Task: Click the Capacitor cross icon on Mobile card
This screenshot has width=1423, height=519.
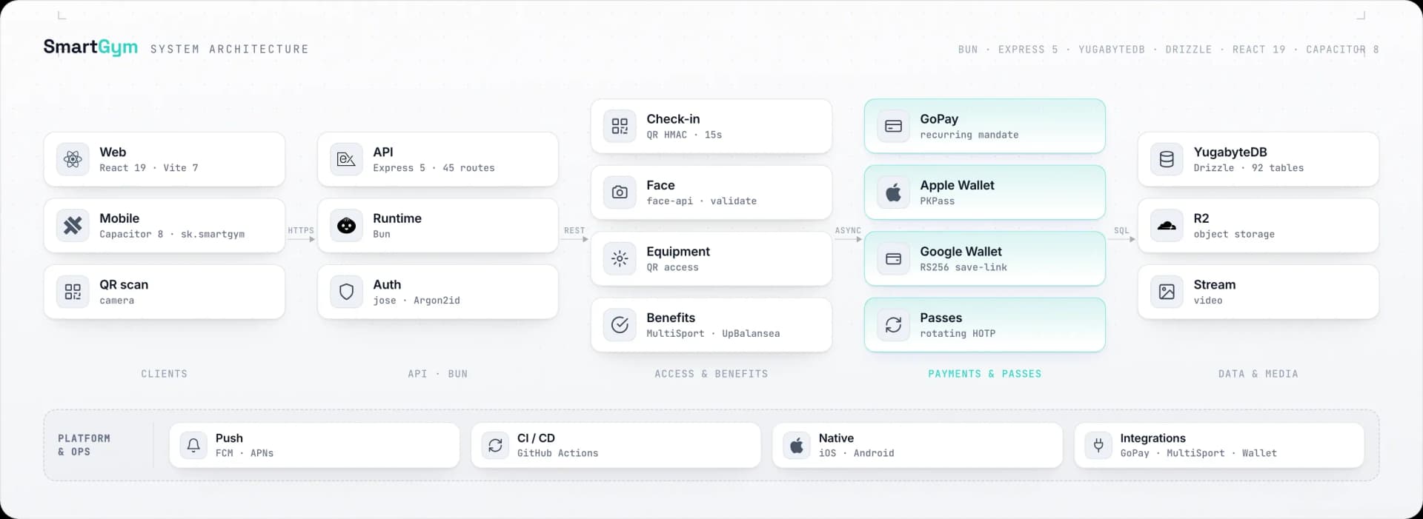Action: pyautogui.click(x=73, y=225)
